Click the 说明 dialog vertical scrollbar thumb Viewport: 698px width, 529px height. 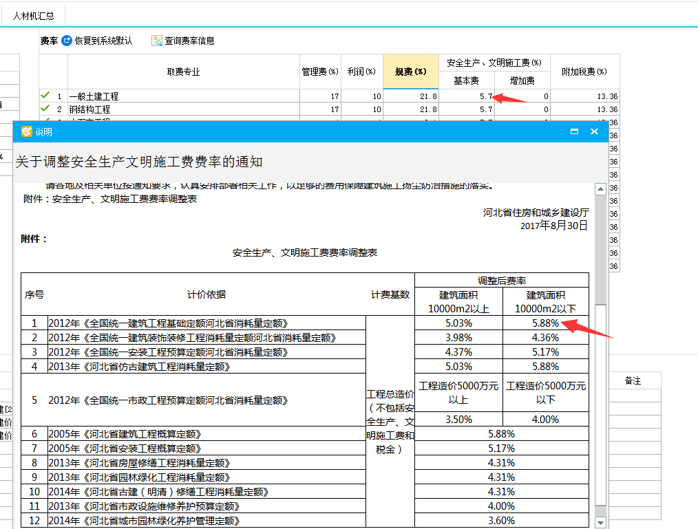tap(600, 405)
